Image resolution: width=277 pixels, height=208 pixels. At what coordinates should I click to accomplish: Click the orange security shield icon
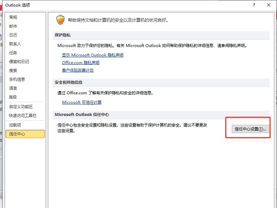coord(60,20)
